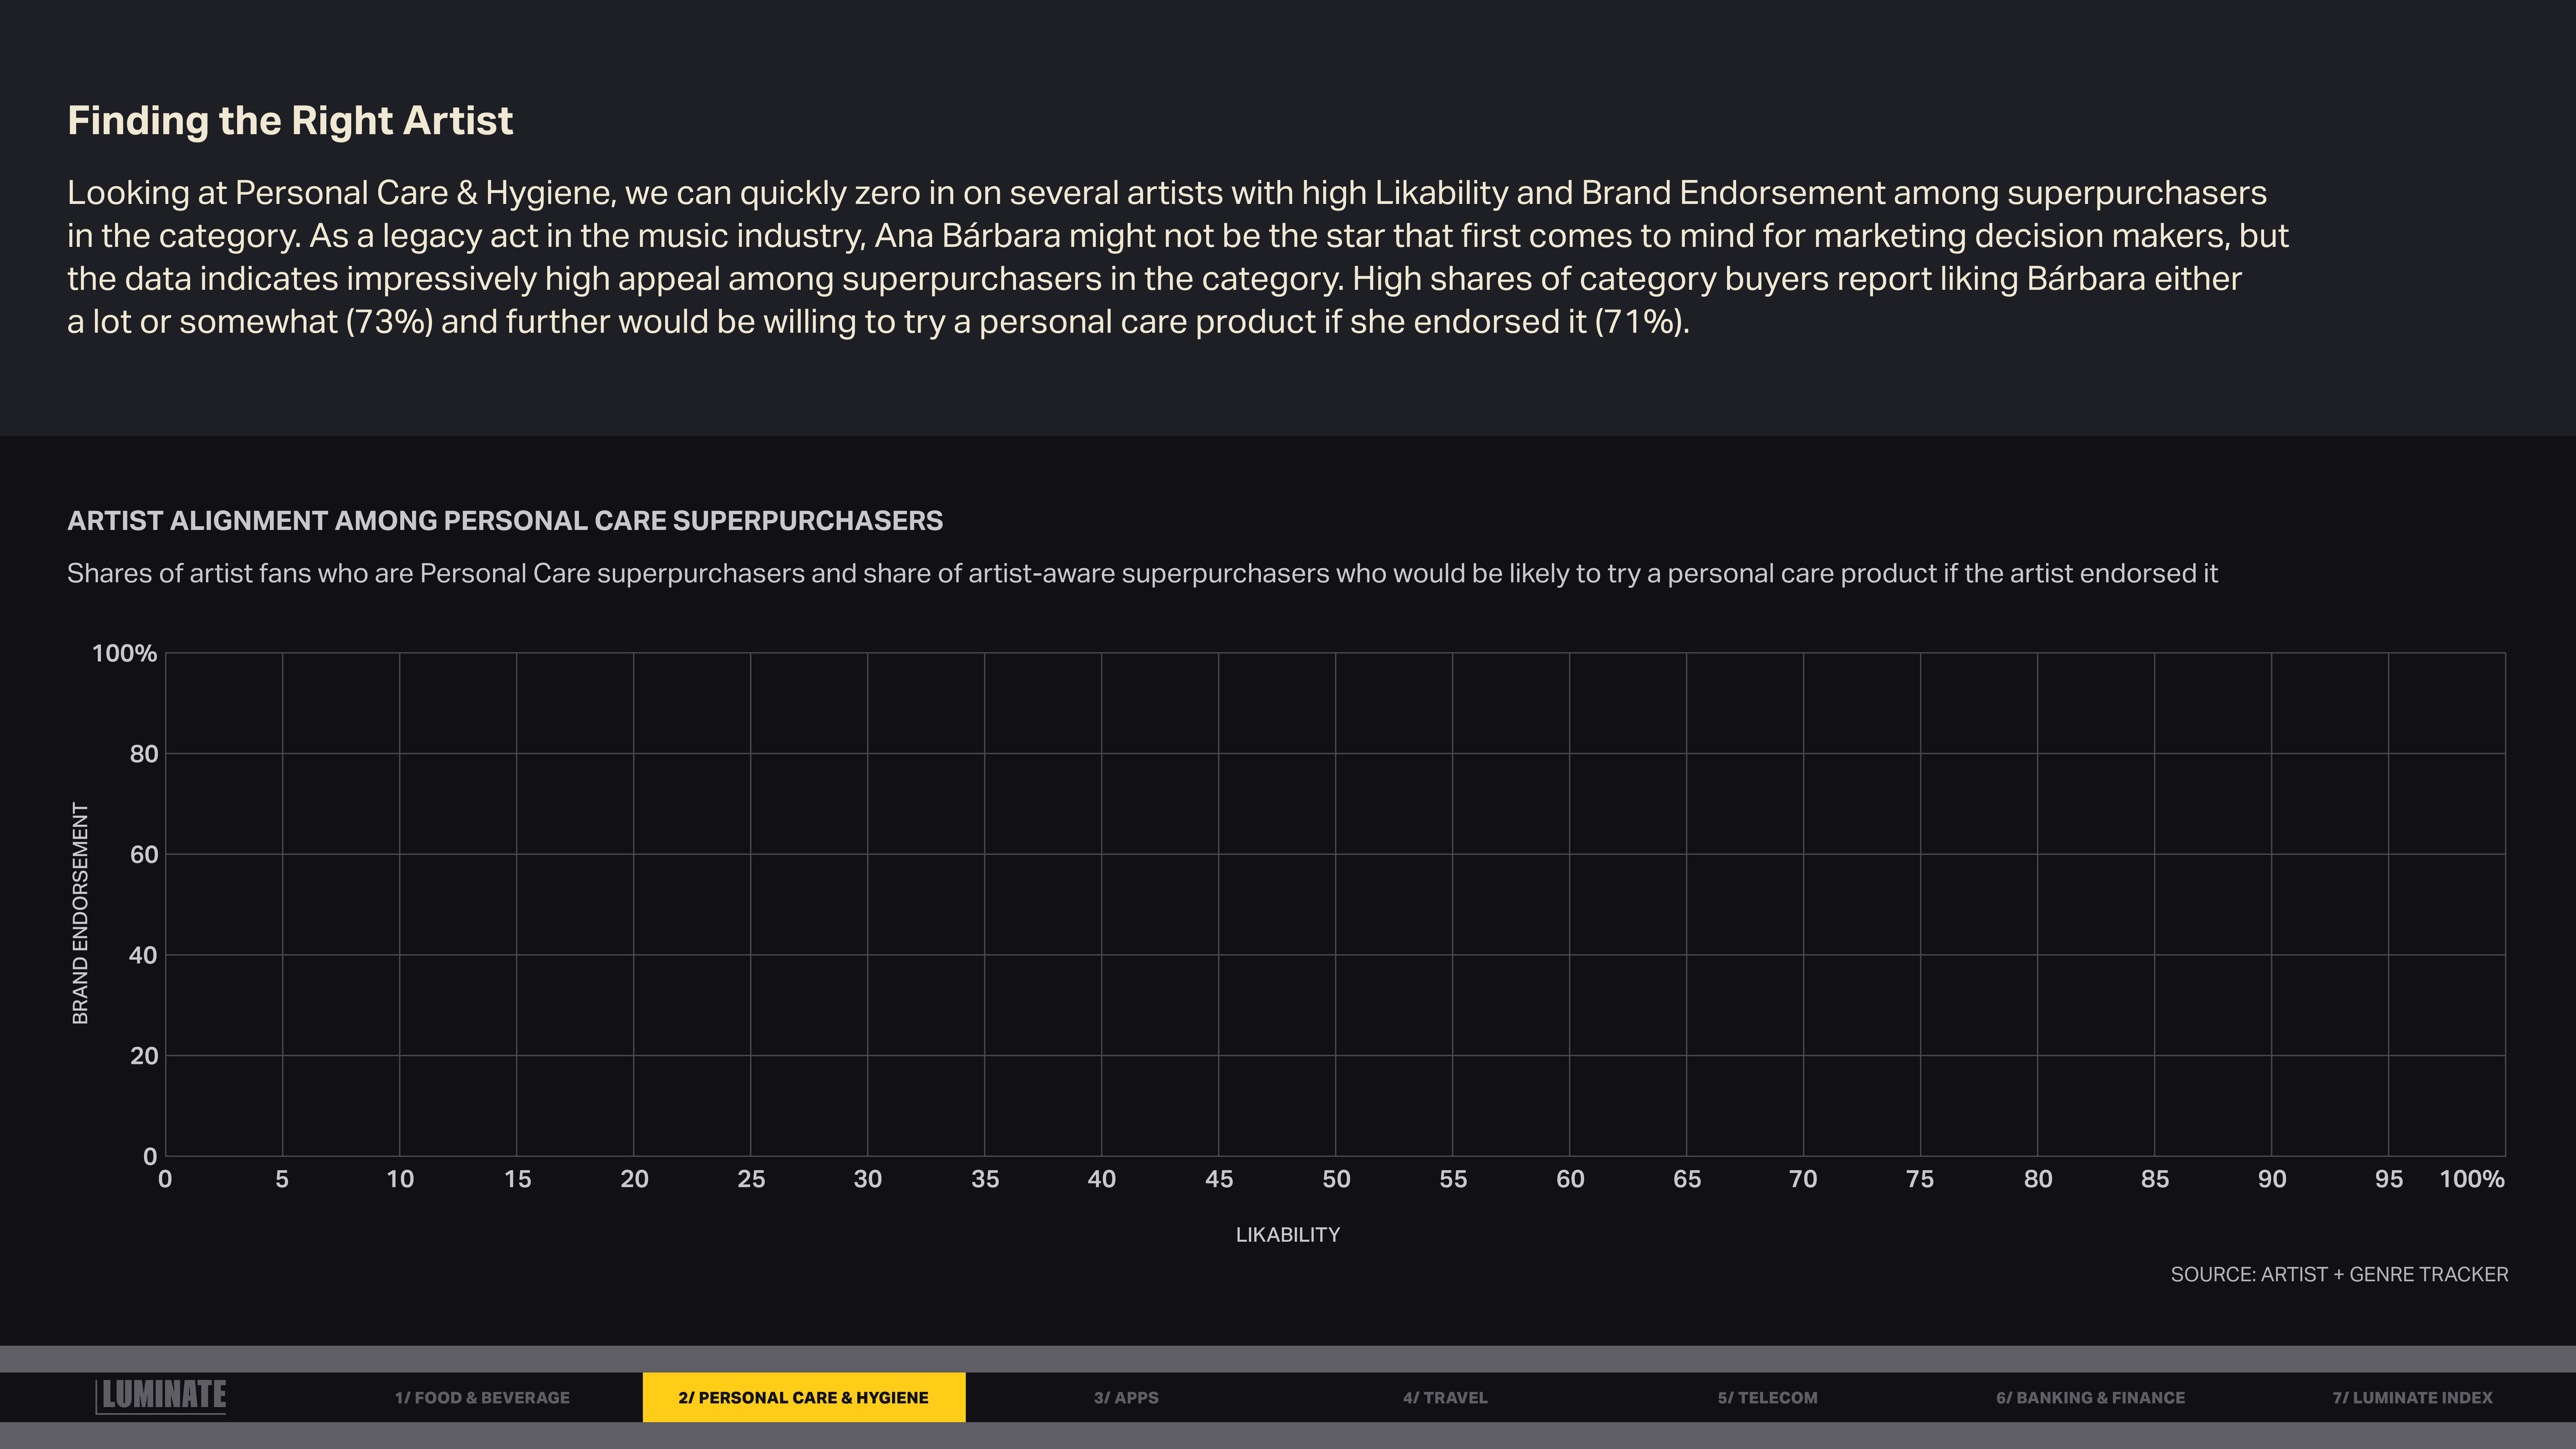The image size is (2576, 1449).
Task: Click the 80 label on Brand Endorsement axis
Action: pyautogui.click(x=144, y=754)
